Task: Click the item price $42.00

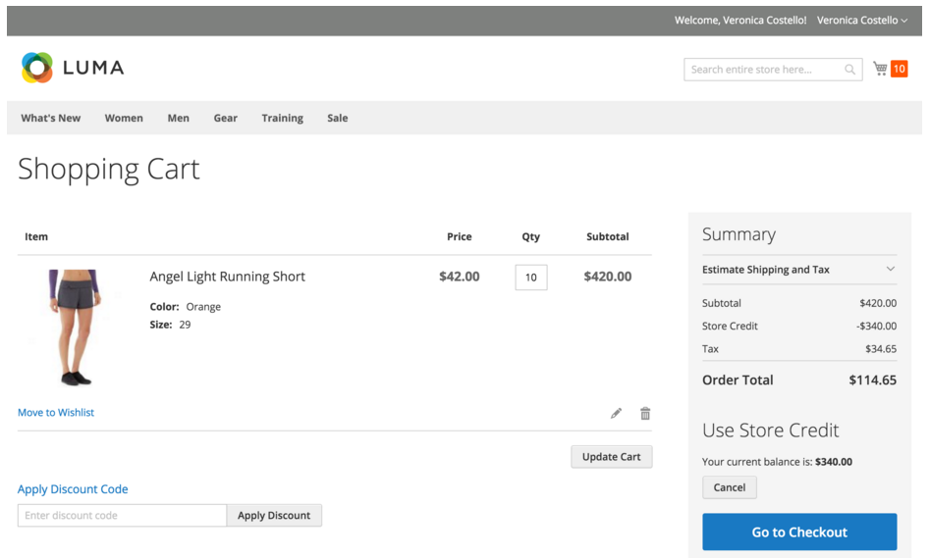Action: (x=459, y=277)
